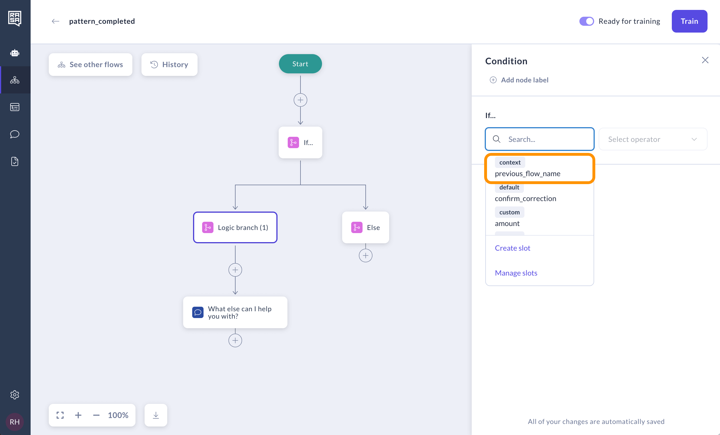Screen dimensions: 720x435
Task: Select the previous_flow_name context slot
Action: pos(528,173)
